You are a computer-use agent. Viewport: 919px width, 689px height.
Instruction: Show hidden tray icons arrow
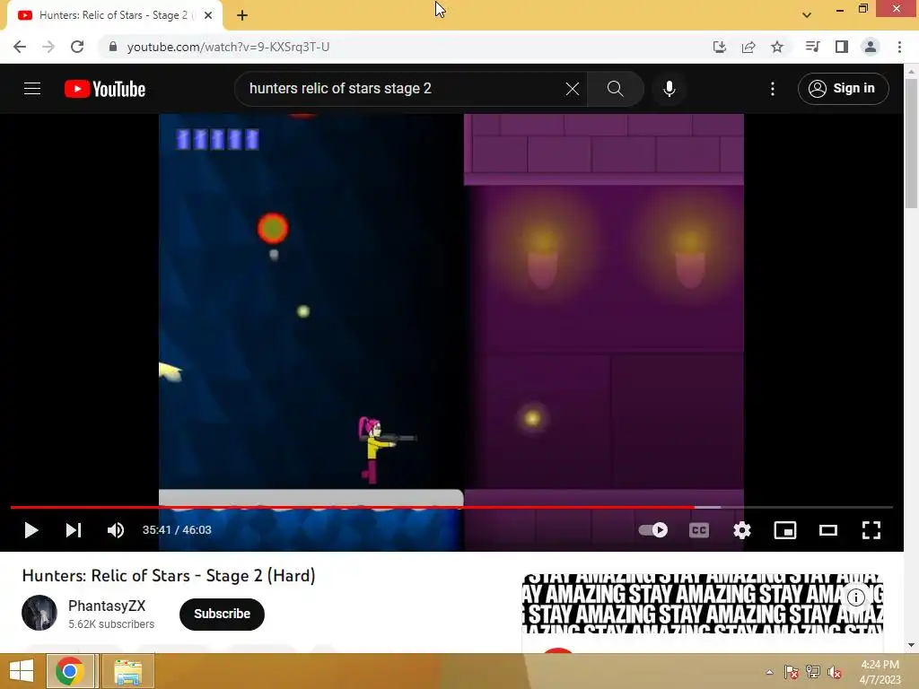[769, 673]
